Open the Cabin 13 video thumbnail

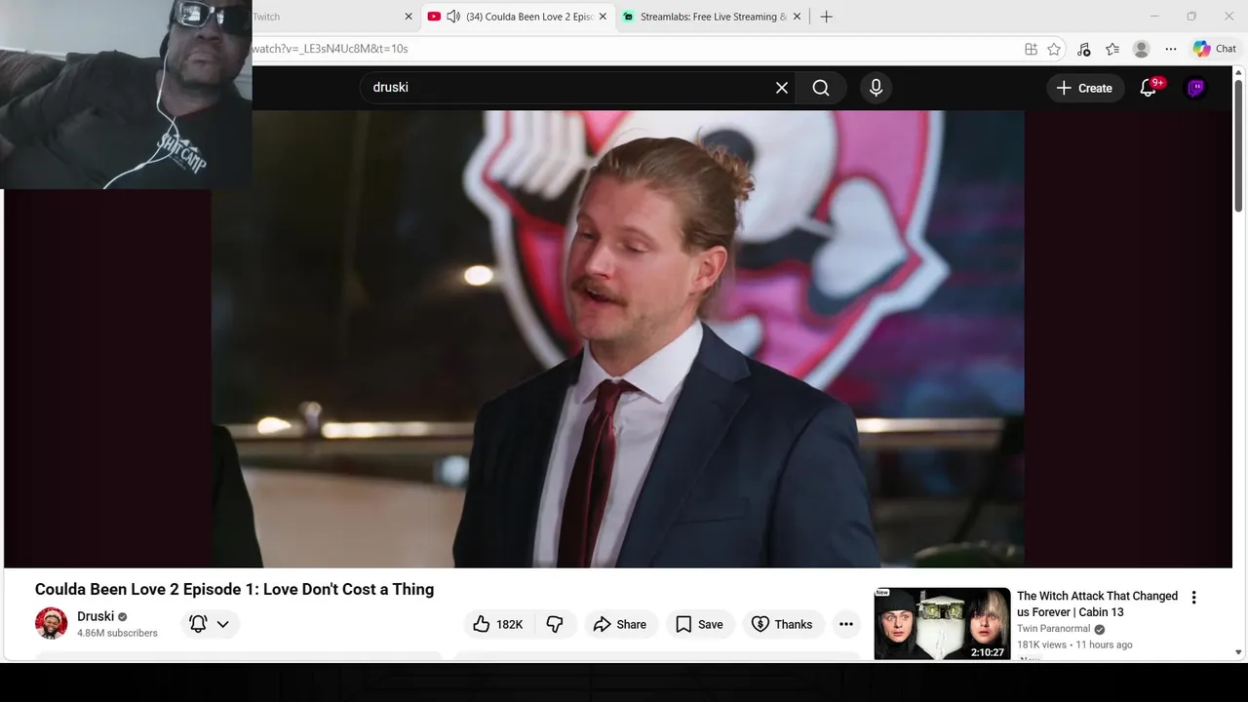pyautogui.click(x=942, y=624)
